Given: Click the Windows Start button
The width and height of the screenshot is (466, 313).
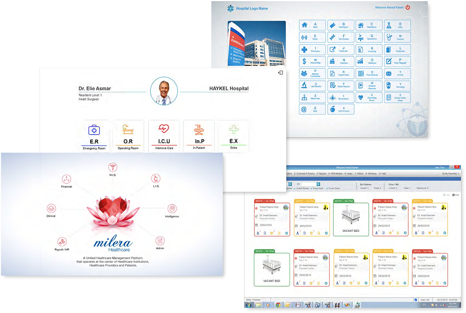Looking at the screenshot, I should pos(248,305).
